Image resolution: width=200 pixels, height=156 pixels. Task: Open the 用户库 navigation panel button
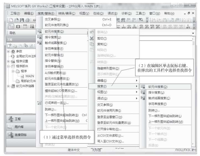click(21, 127)
